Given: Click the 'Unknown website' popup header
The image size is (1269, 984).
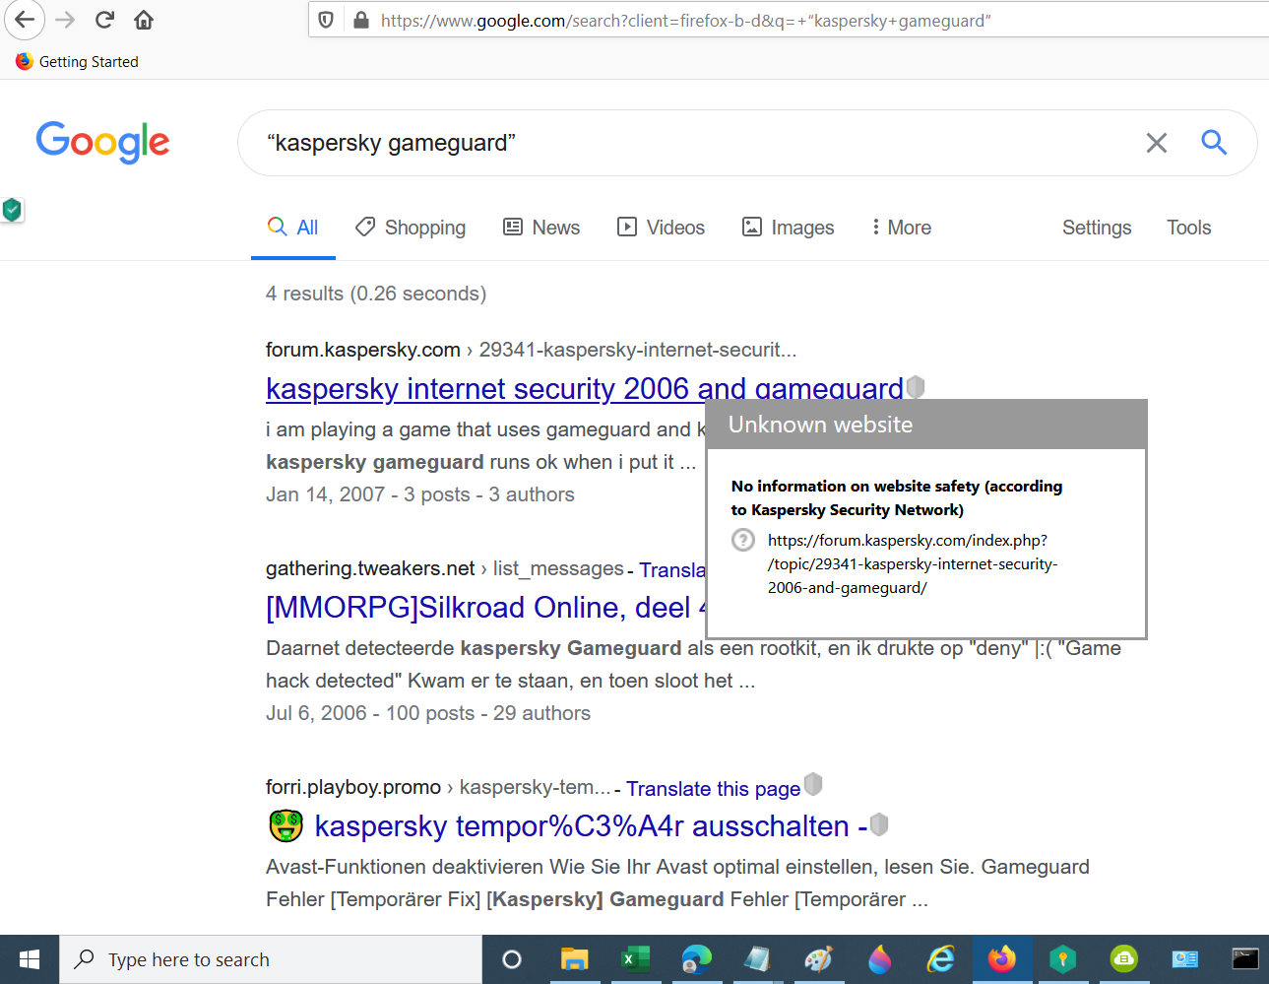Looking at the screenshot, I should pyautogui.click(x=926, y=425).
